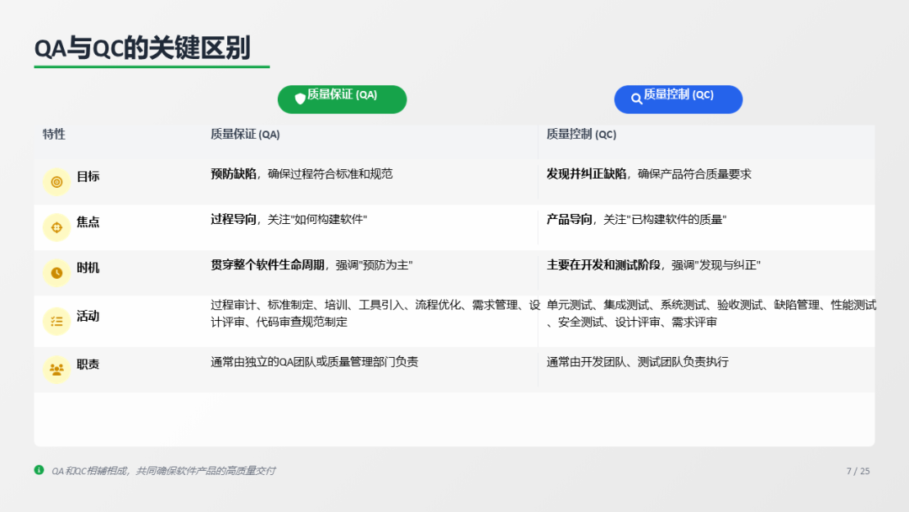The image size is (909, 512).
Task: Select the bold text 发现并纠正缺陷
Action: [x=587, y=174]
